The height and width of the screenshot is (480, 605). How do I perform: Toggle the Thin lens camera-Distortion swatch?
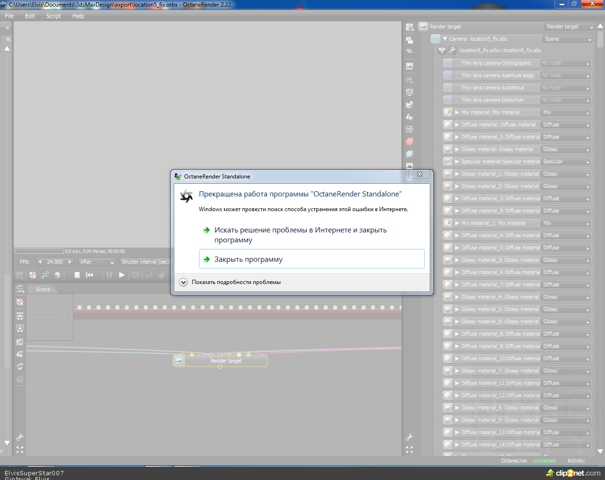point(448,100)
